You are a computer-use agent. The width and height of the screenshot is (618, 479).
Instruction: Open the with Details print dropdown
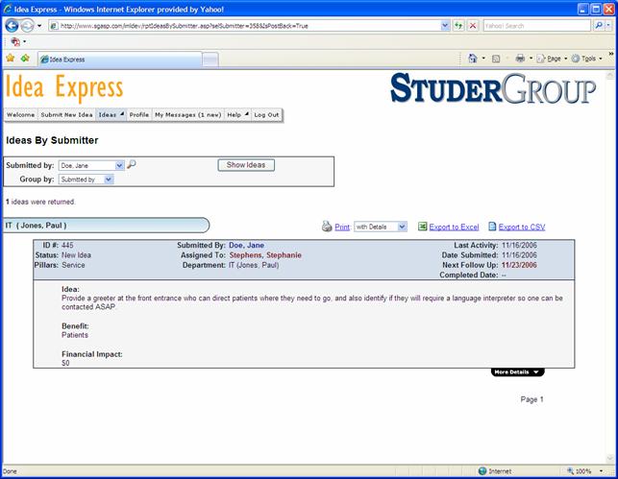pyautogui.click(x=381, y=227)
